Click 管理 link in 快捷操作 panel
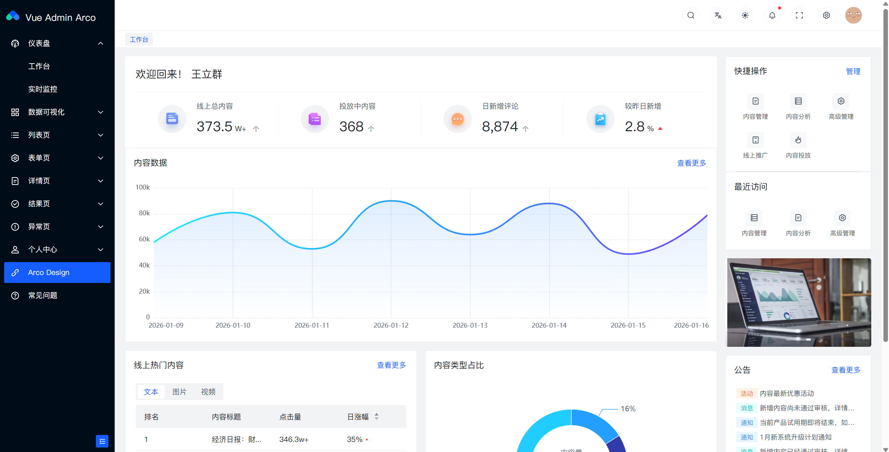Screen dimensions: 889x452 (x=853, y=71)
